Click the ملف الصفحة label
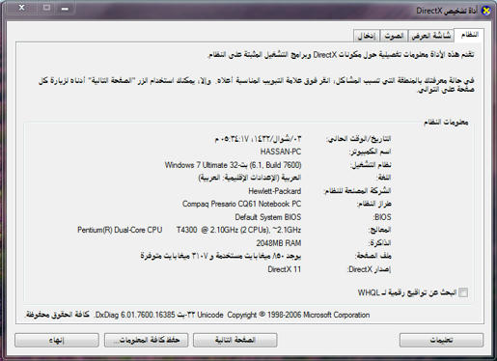Screen dimensions: 497x361 [373, 256]
